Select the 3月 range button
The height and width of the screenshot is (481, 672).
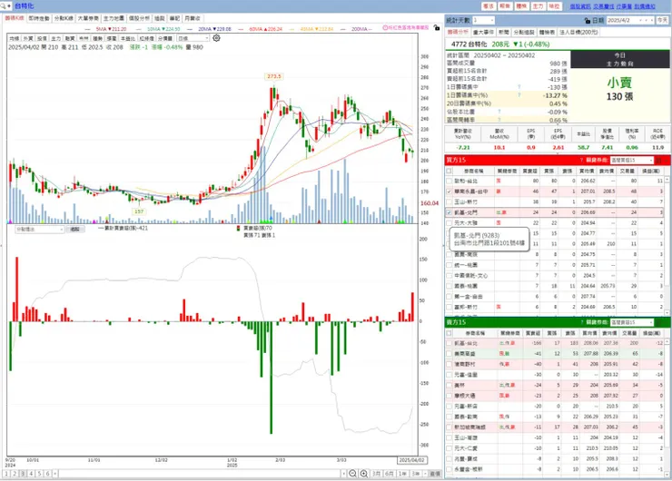coord(376,474)
